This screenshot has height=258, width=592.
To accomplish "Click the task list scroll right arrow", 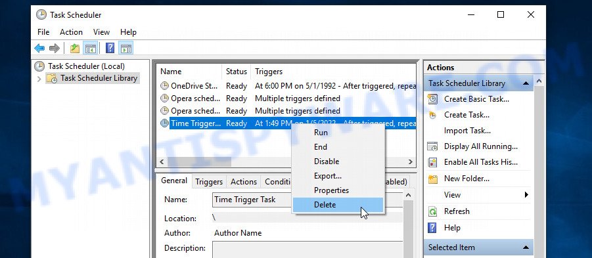I will click(x=411, y=161).
